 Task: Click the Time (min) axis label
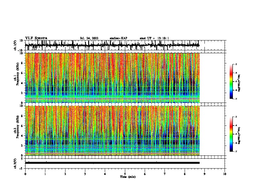(x=128, y=177)
